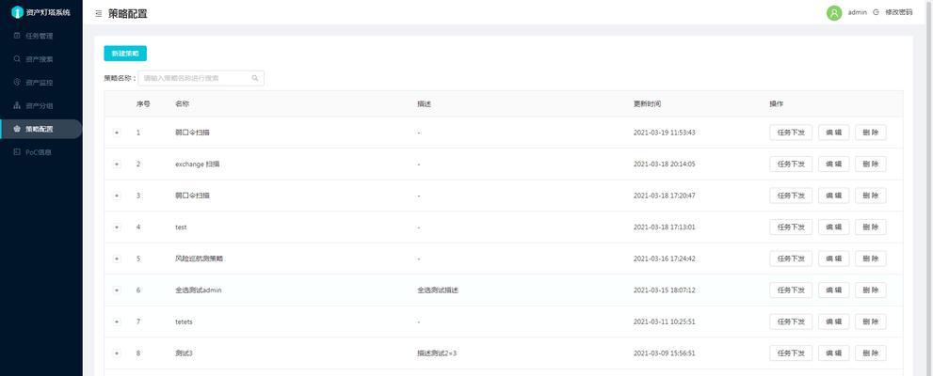The width and height of the screenshot is (933, 376).
Task: Expand row 3 弱口令扫描
Action: pos(117,196)
